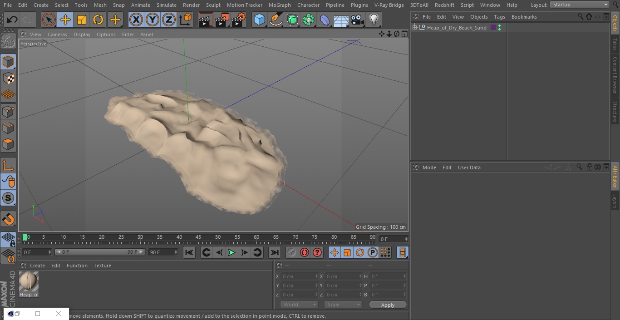
Task: Open the World coordinate dropdown
Action: click(x=299, y=305)
